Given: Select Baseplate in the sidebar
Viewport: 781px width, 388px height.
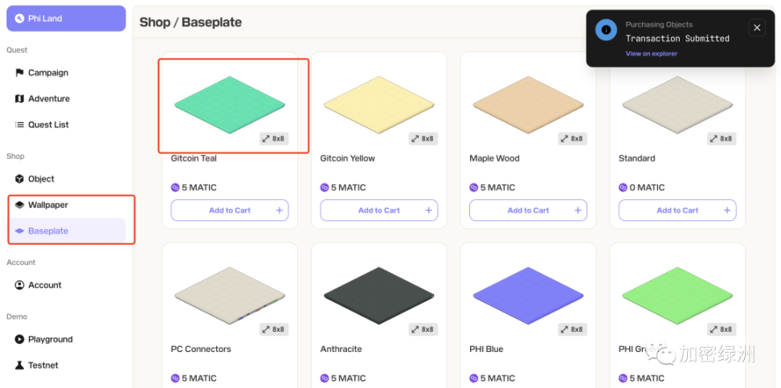Looking at the screenshot, I should tap(66, 231).
